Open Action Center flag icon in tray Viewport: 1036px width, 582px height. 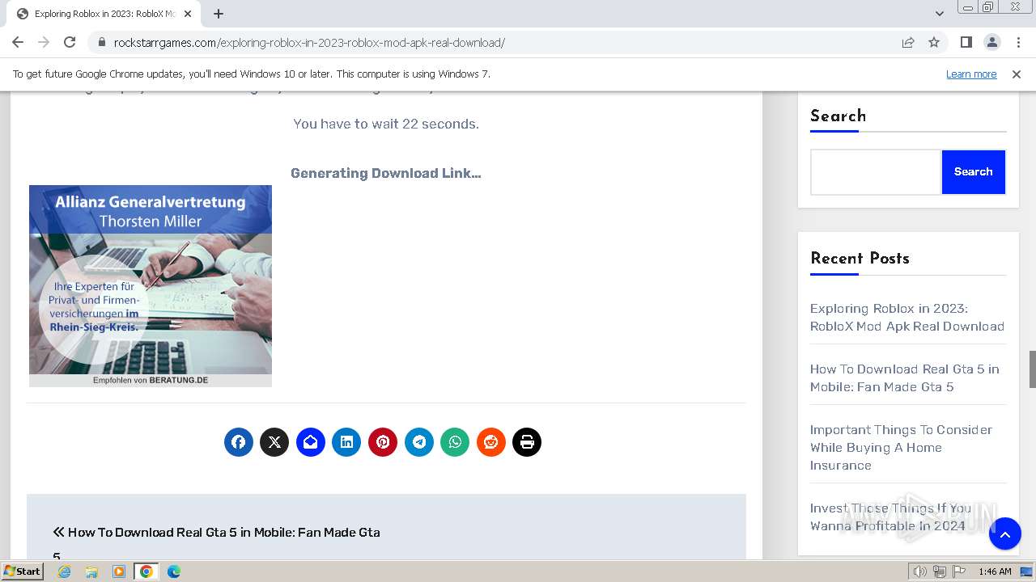[959, 571]
